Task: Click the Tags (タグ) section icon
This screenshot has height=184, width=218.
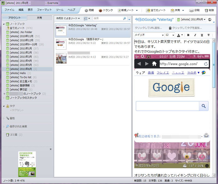Action: coord(8,106)
